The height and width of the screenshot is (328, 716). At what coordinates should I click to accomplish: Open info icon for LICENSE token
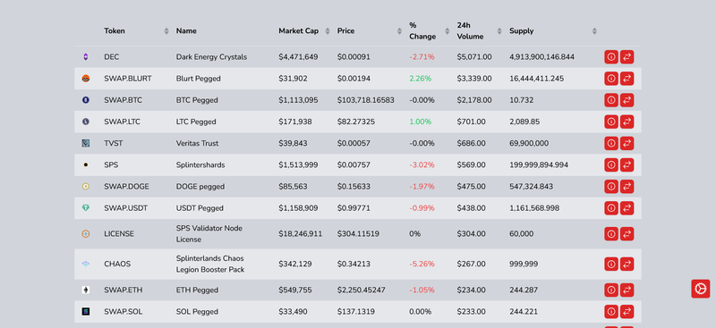tap(611, 234)
